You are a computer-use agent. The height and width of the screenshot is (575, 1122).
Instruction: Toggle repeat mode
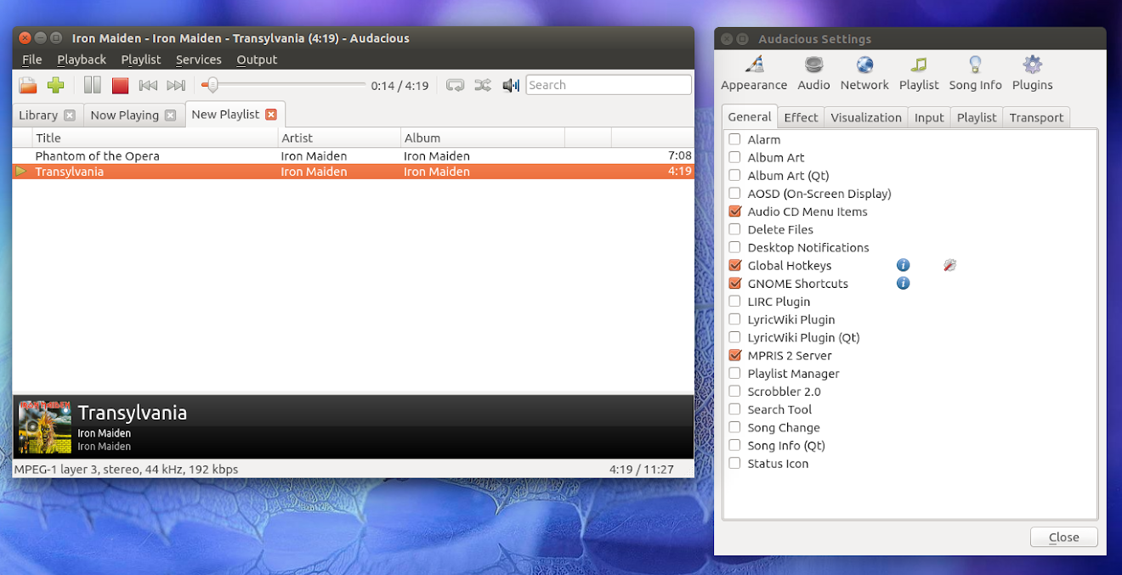click(x=455, y=85)
